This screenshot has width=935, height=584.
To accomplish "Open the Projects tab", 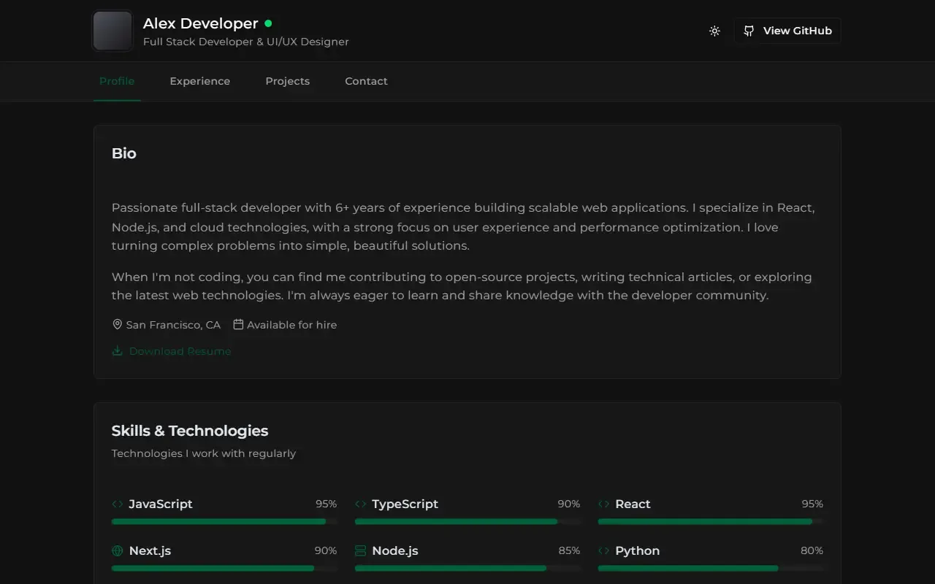I will (288, 81).
